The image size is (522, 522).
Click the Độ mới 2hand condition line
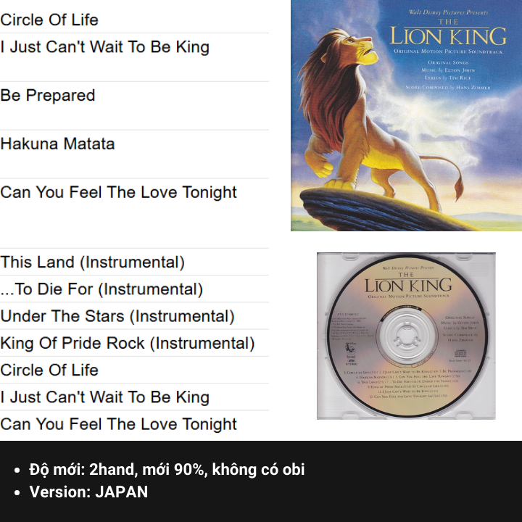tap(167, 469)
